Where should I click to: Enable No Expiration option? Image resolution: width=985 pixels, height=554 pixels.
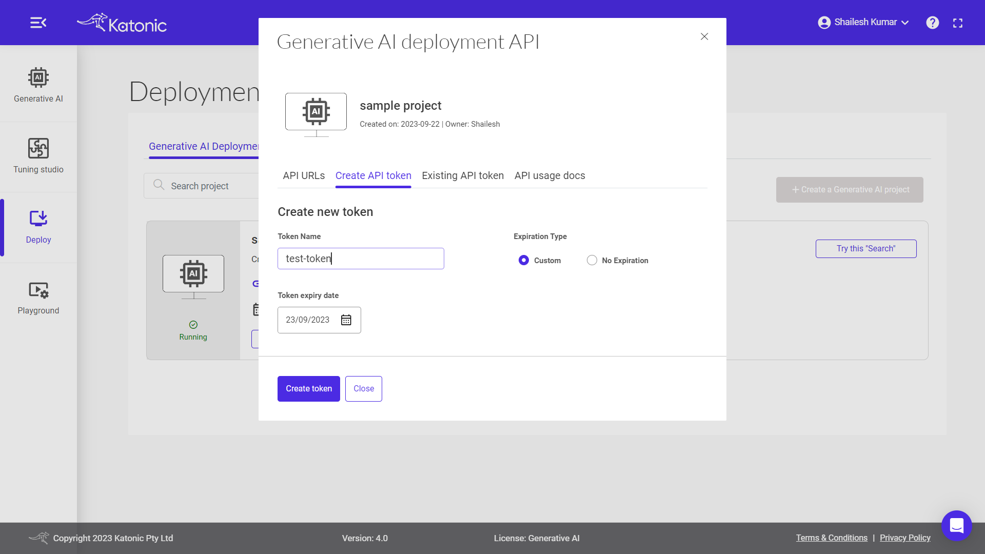(x=592, y=260)
